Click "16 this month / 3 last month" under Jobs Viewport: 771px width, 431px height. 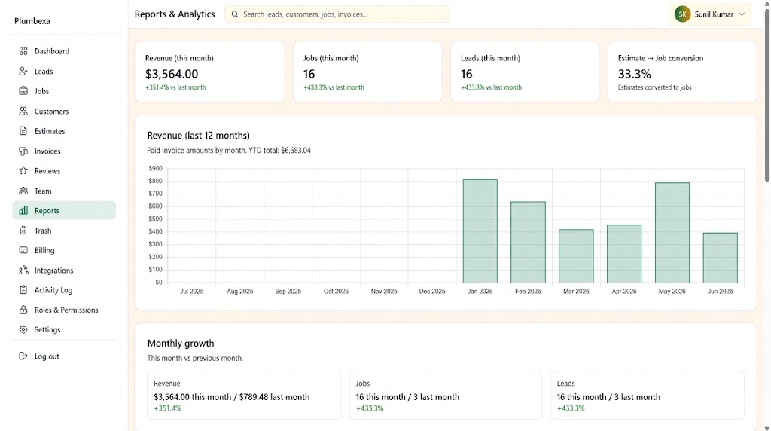click(407, 397)
